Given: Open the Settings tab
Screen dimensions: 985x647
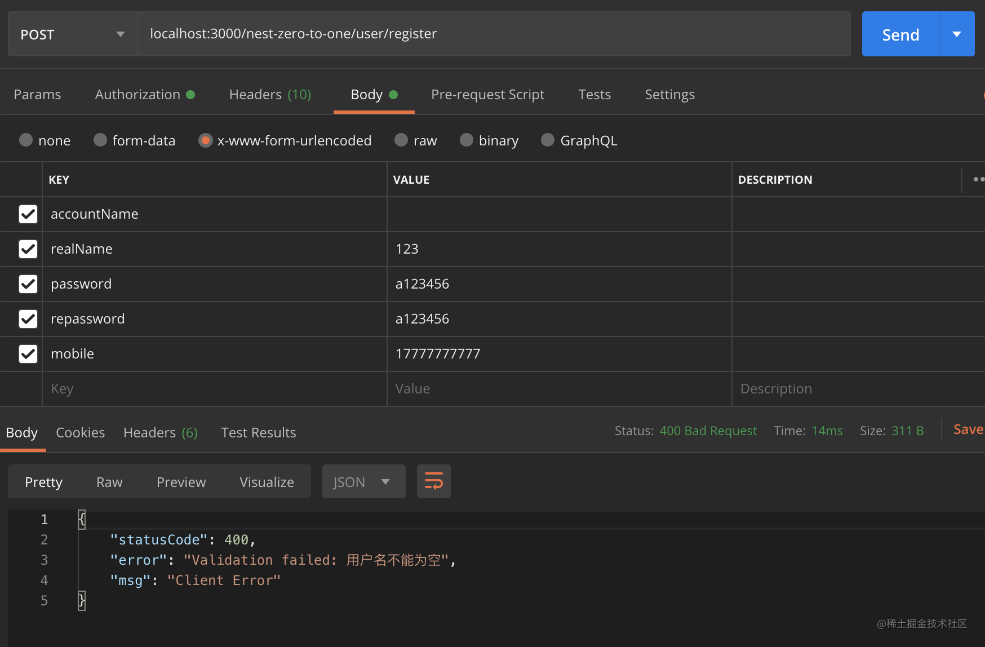Looking at the screenshot, I should 670,94.
